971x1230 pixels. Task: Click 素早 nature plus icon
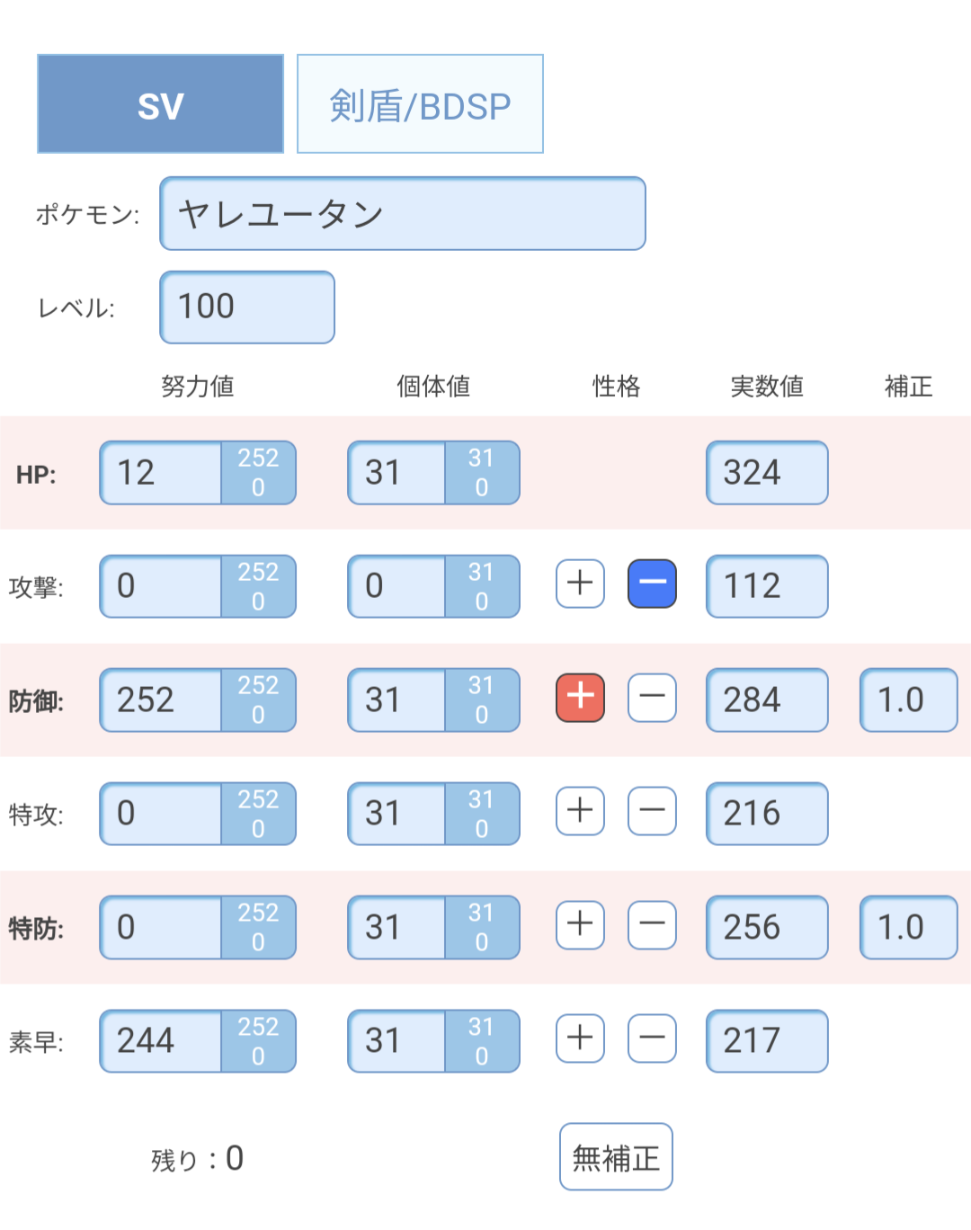[x=580, y=1038]
